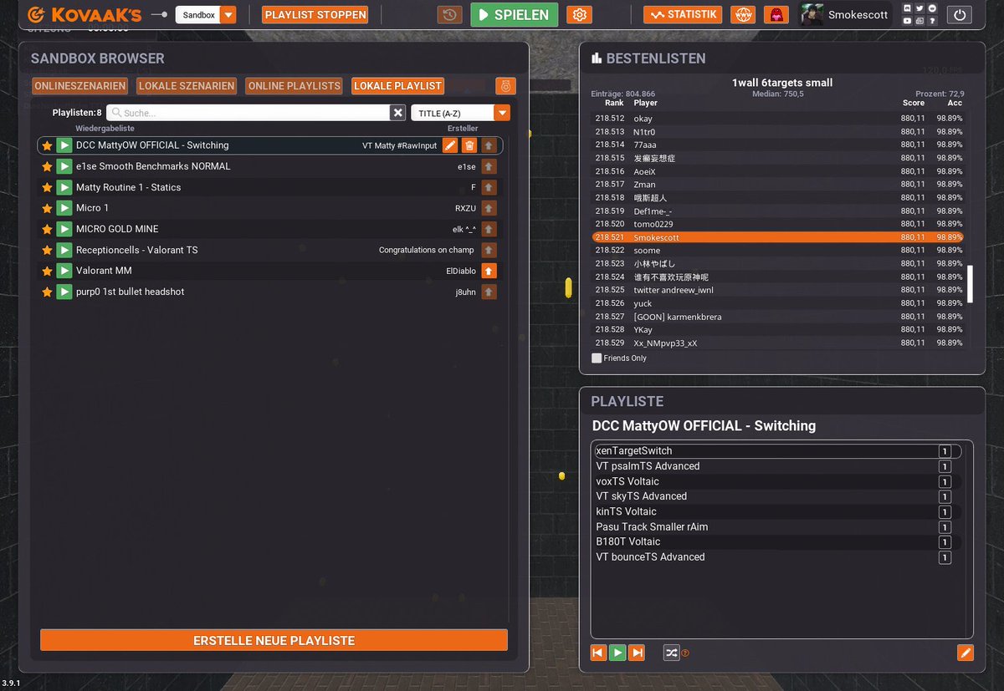
Task: Toggle favorite star for purp0 1st bullet headshot
Action: click(x=47, y=292)
